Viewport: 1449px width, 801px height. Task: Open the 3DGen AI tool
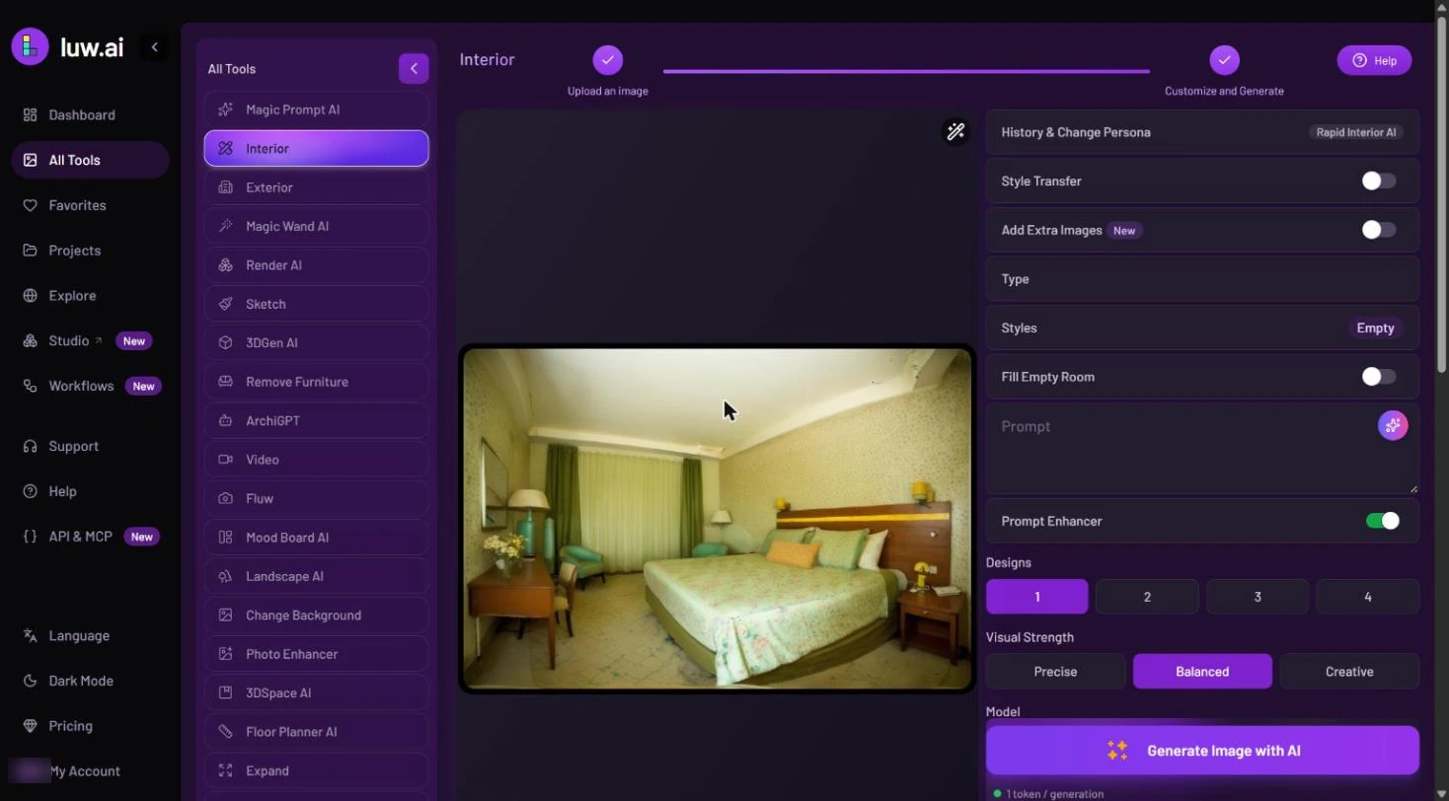(317, 342)
